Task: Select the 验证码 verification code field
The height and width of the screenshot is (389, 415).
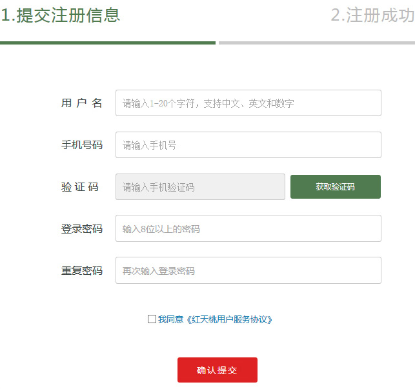Action: pos(200,187)
